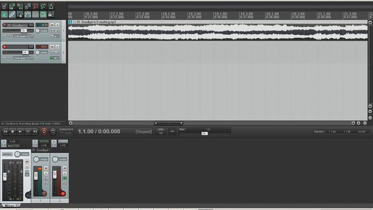Open the I/O routing button on track 1
373x210 pixels.
[31, 25]
